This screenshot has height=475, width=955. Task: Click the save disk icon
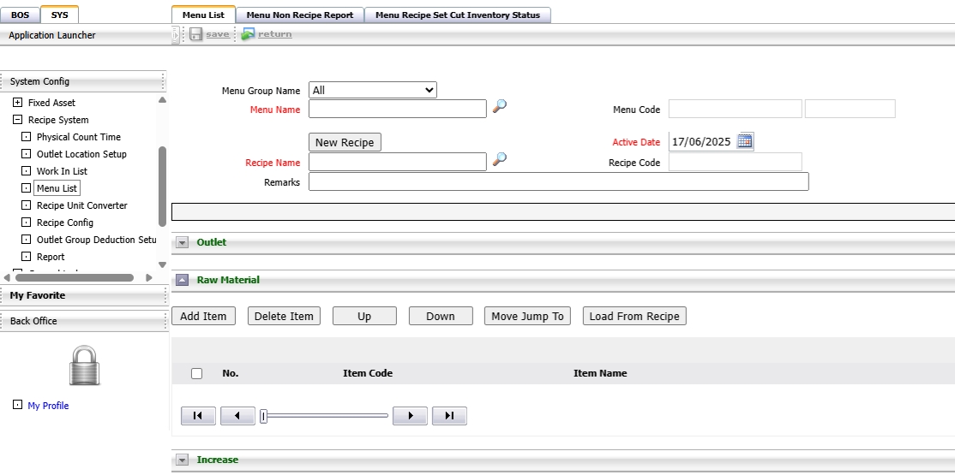(195, 34)
